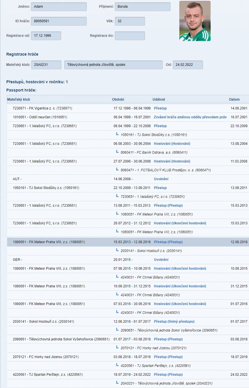This screenshot has height=388, width=249.
Task: Click the Od date field 24.02.2022
Action: pos(188,65)
